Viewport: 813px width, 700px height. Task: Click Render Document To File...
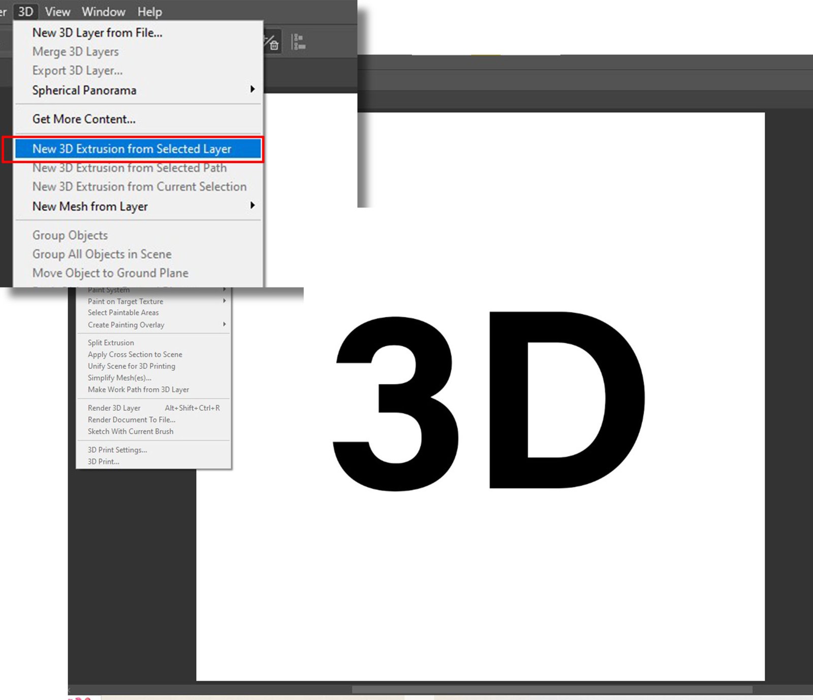tap(153, 419)
